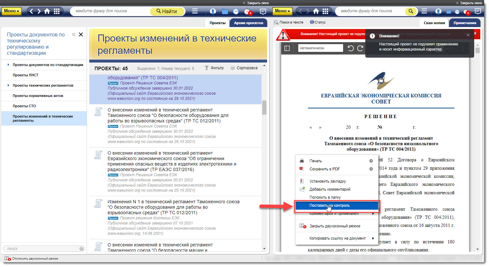Image resolution: width=489 pixels, height=267 pixels.
Task: Open Save to PDF settings gear
Action: click(x=371, y=169)
